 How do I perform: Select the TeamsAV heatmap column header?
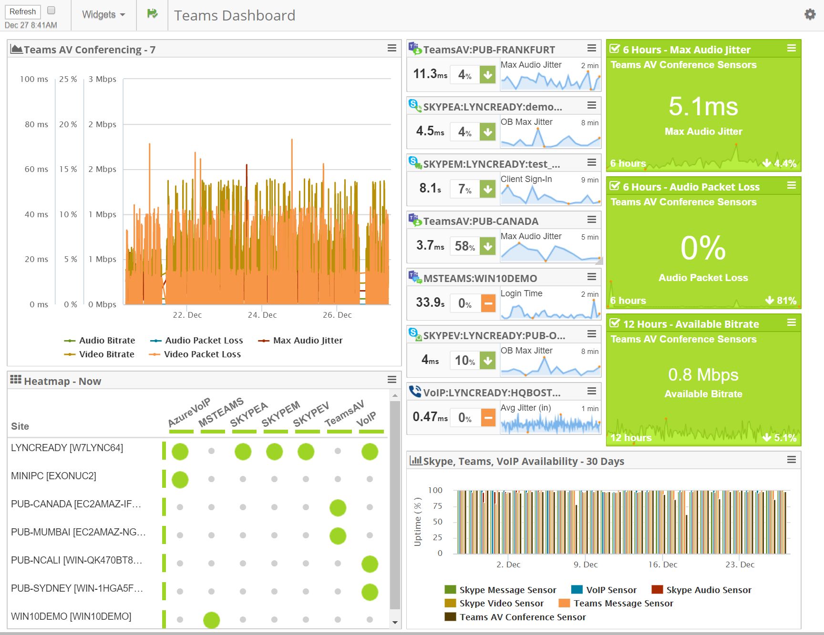click(x=344, y=414)
